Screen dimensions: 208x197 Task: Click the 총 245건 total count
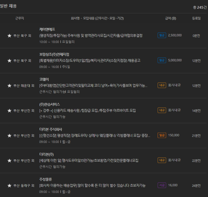pyautogui.click(x=200, y=8)
